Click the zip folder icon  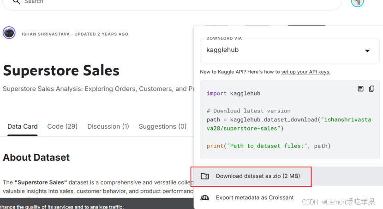(x=205, y=176)
